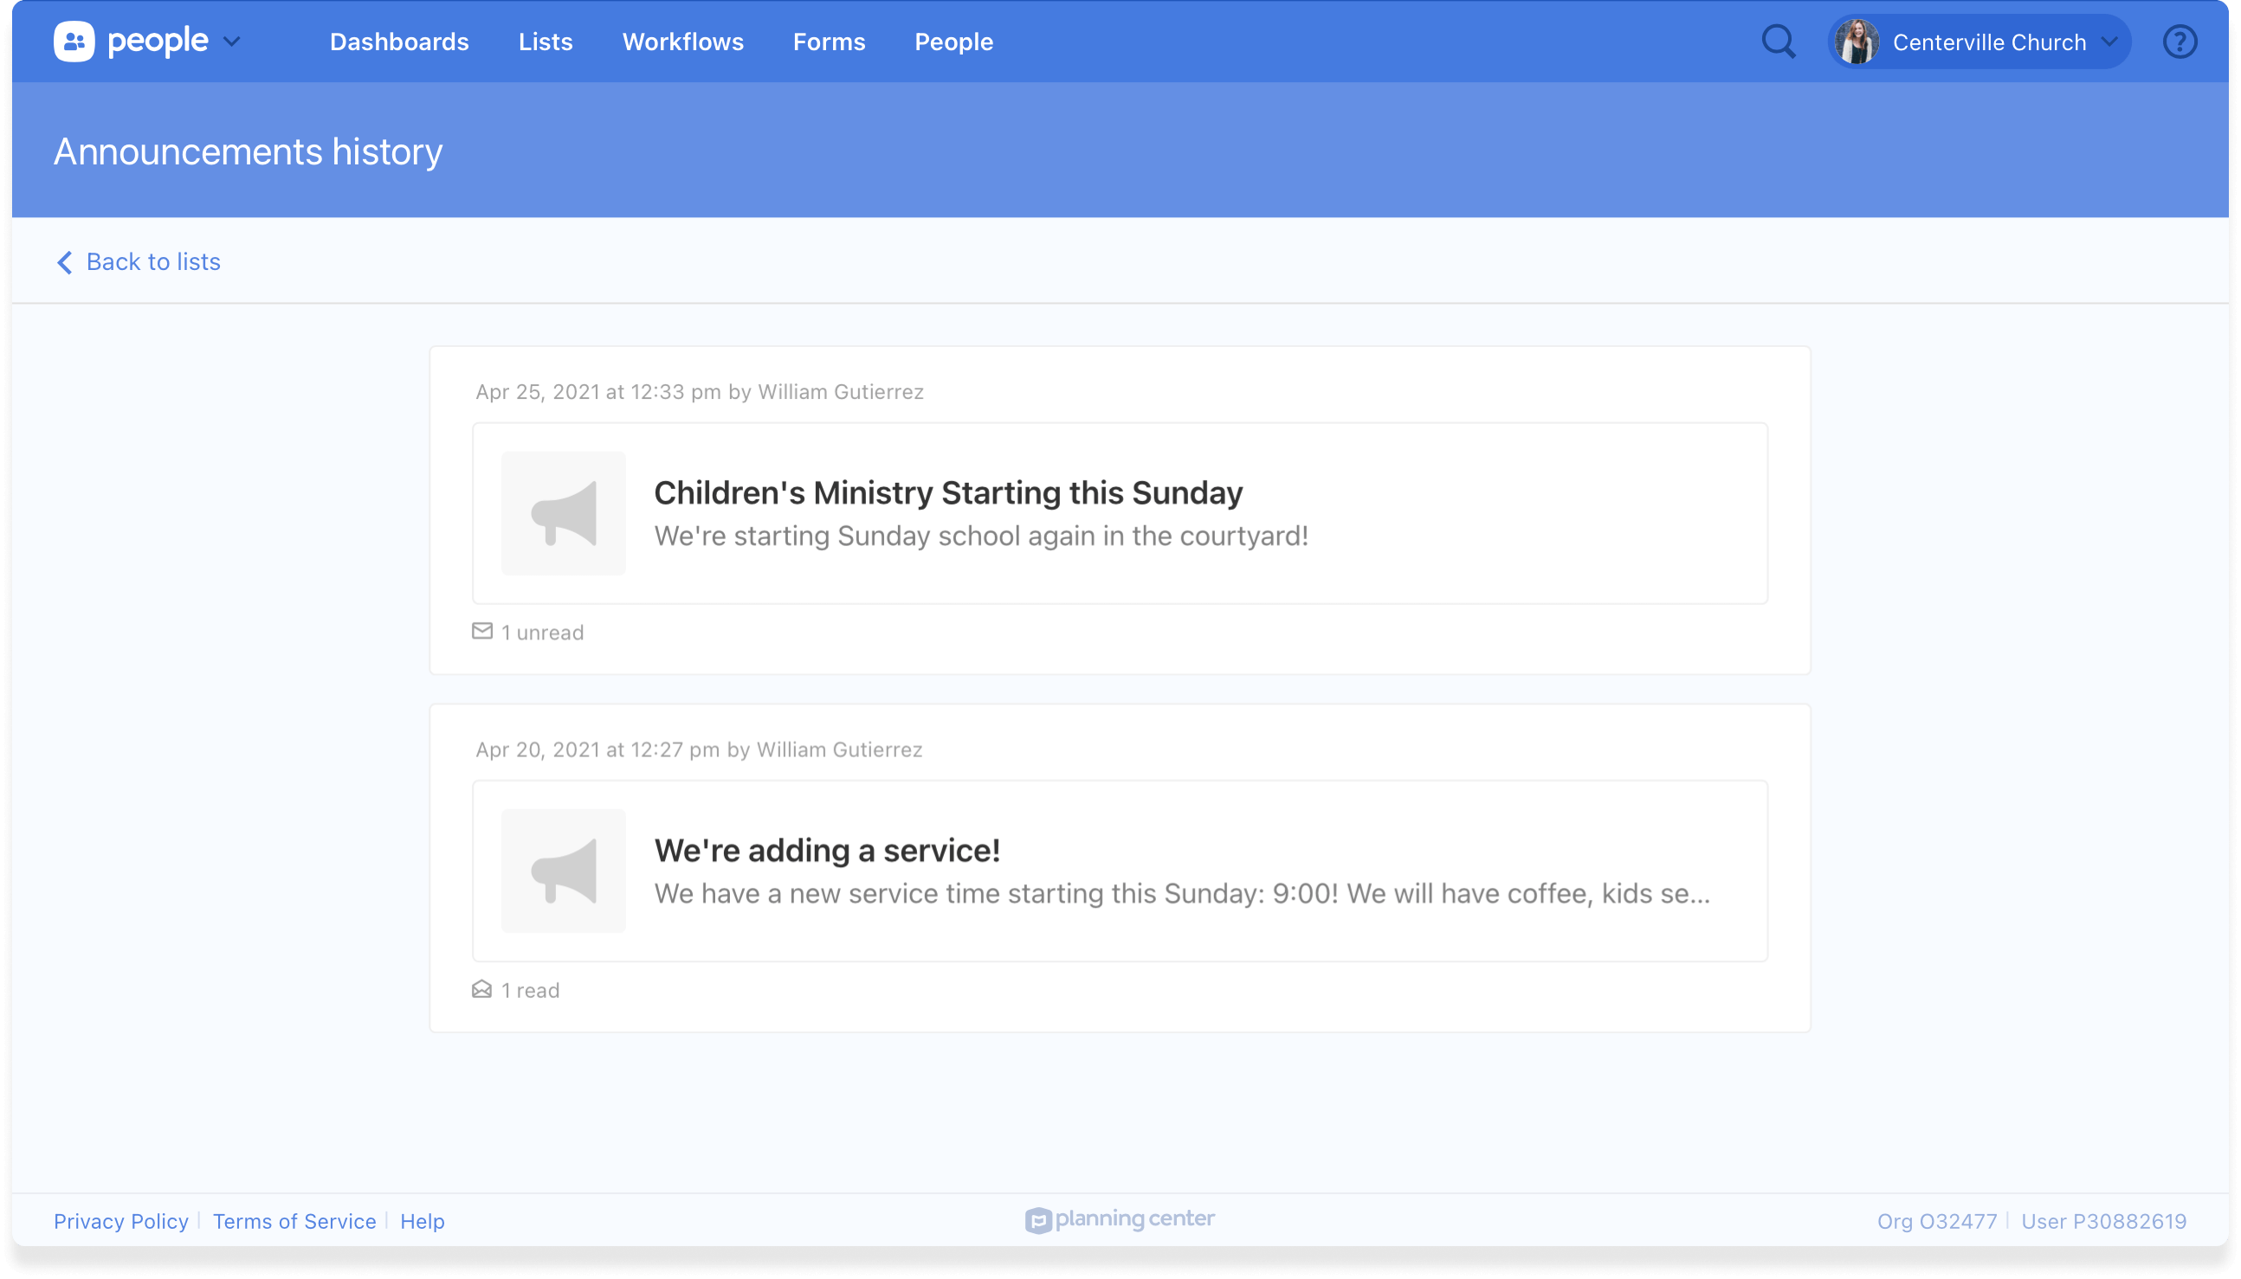
Task: Click the Children's Ministry megaphone icon
Action: click(564, 513)
